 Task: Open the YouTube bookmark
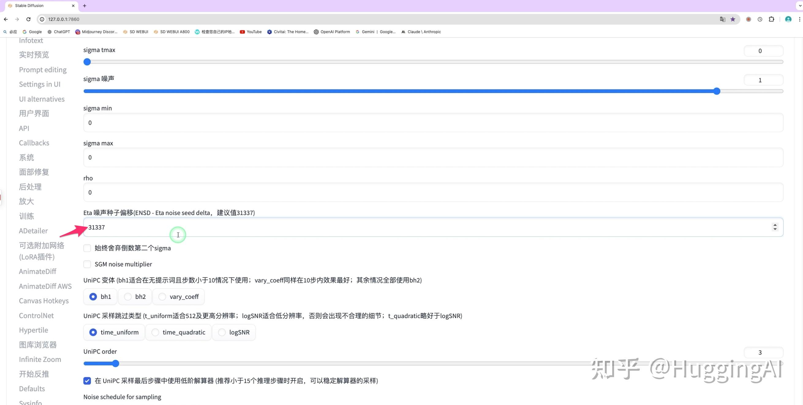251,32
